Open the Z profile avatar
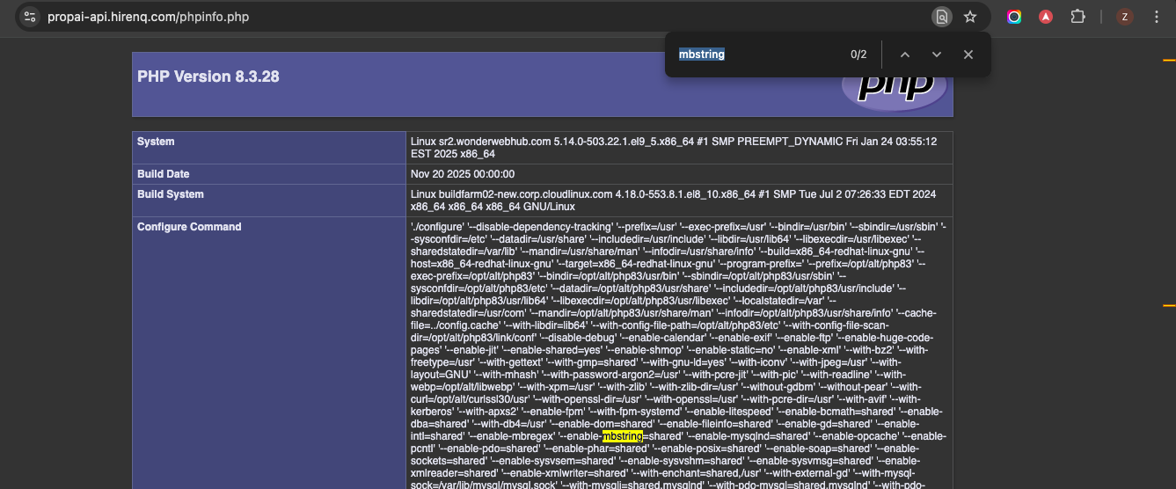The height and width of the screenshot is (489, 1176). [1124, 17]
